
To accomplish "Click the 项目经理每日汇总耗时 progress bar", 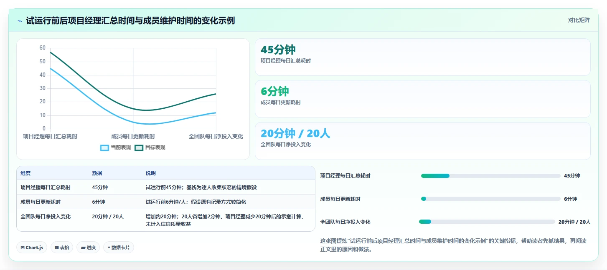I will click(490, 176).
